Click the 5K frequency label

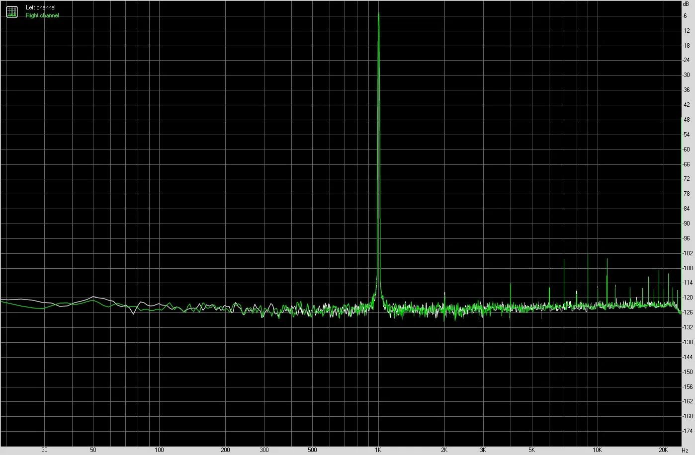click(x=532, y=450)
